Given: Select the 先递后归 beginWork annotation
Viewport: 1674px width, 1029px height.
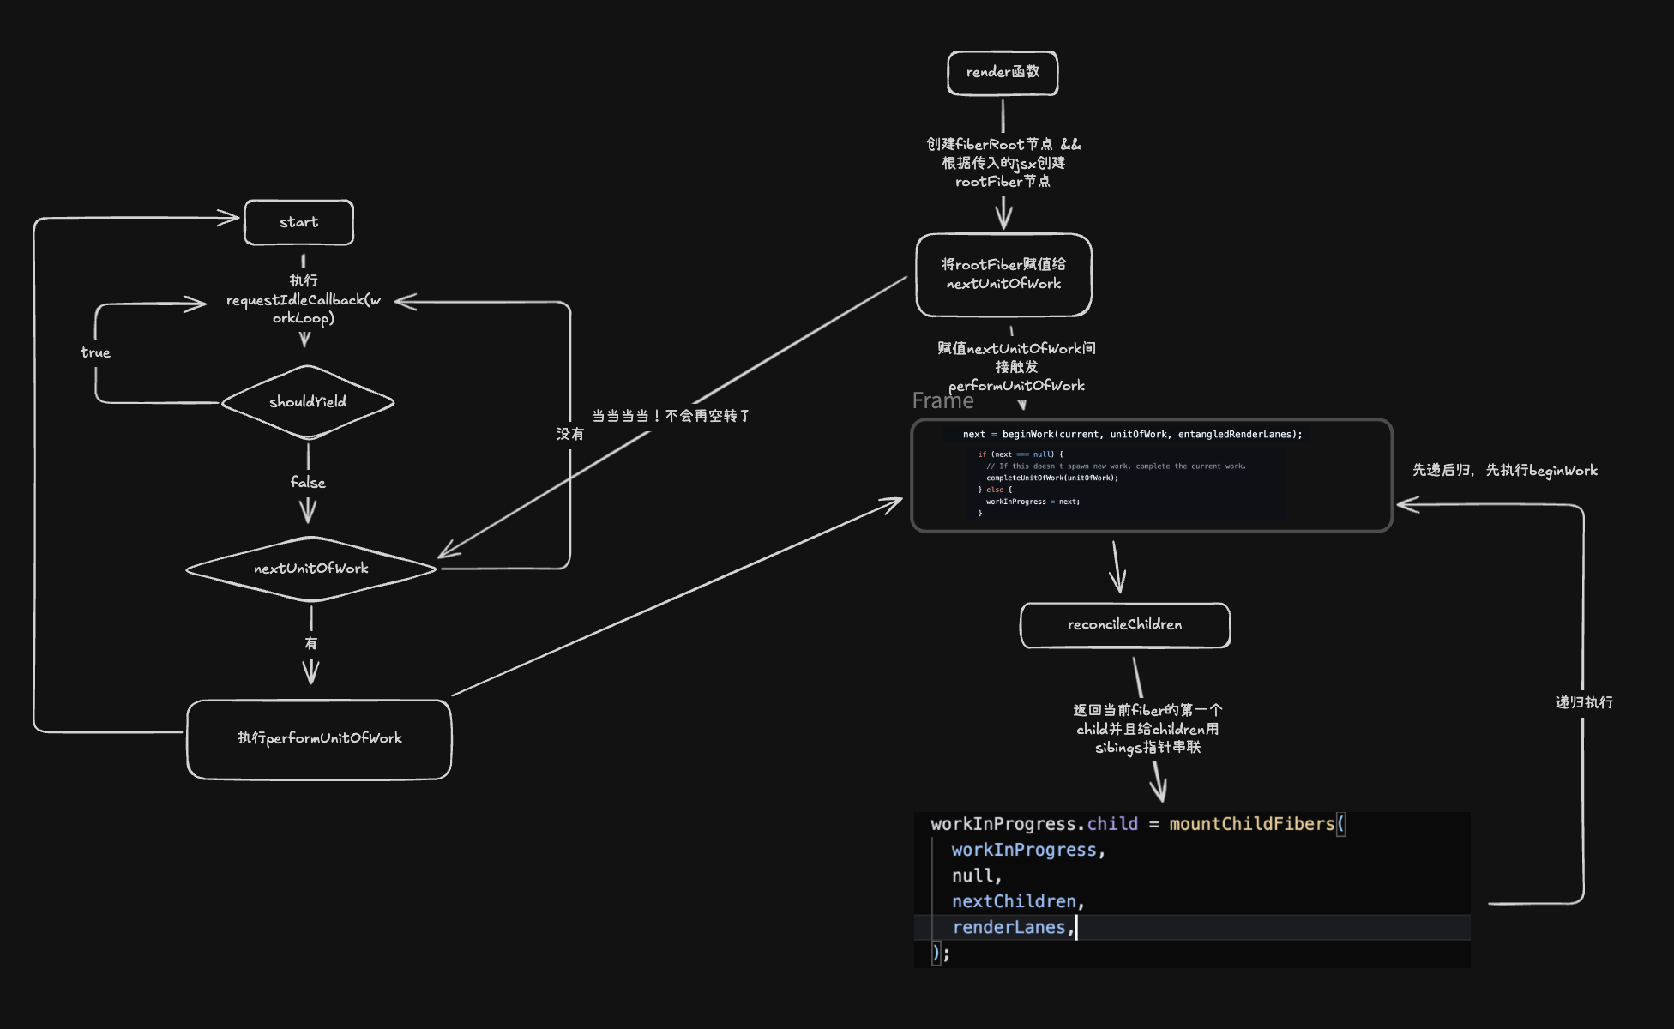Looking at the screenshot, I should click(1504, 470).
